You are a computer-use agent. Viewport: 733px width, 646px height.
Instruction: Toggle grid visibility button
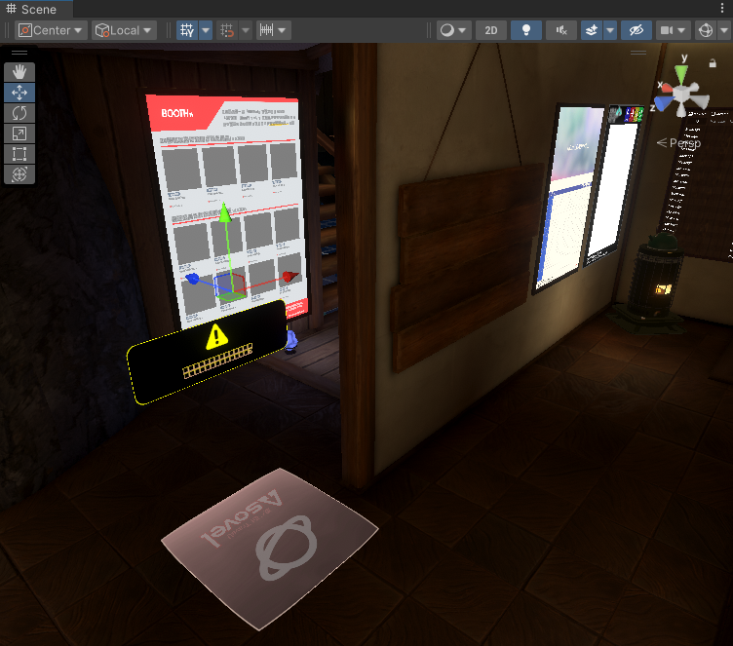[x=187, y=30]
